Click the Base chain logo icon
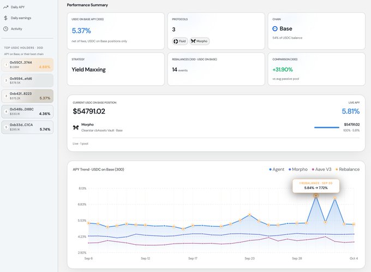 275,28
